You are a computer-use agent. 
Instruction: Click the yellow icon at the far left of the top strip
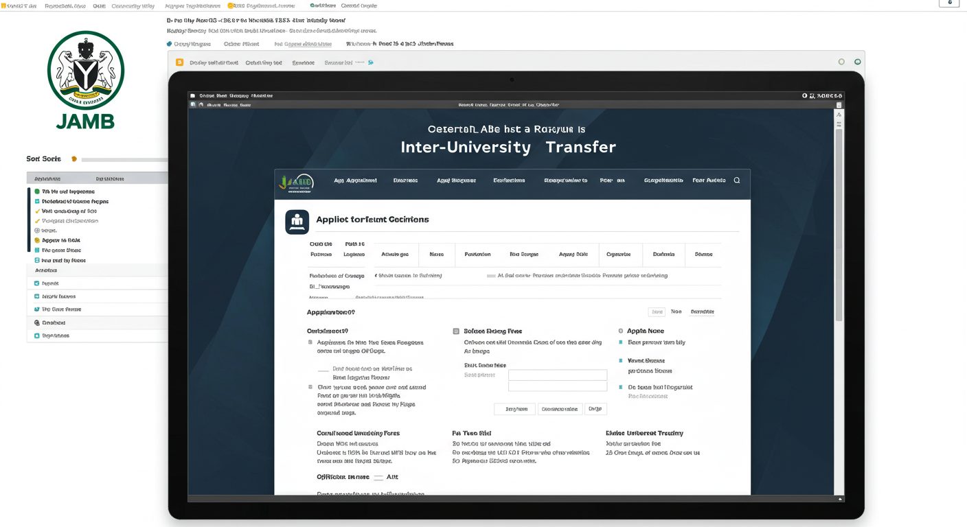(x=3, y=5)
